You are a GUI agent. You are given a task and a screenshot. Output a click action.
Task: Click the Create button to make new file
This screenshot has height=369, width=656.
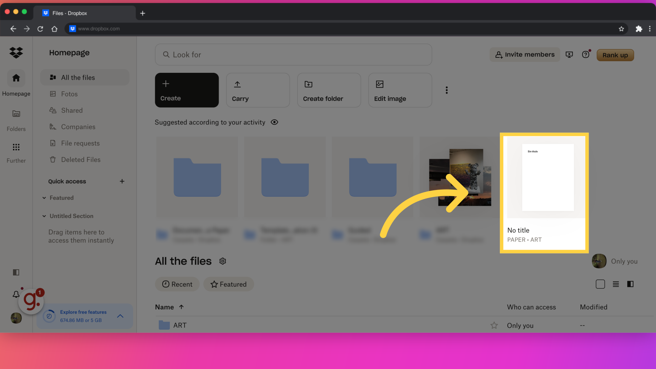coord(187,90)
